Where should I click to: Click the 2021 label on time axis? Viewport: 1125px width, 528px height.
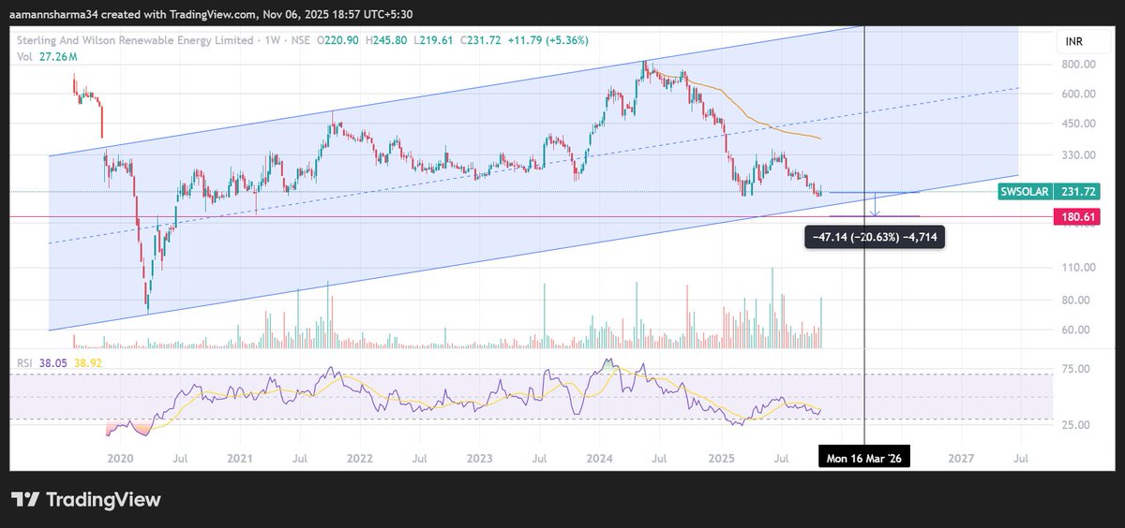[x=240, y=460]
